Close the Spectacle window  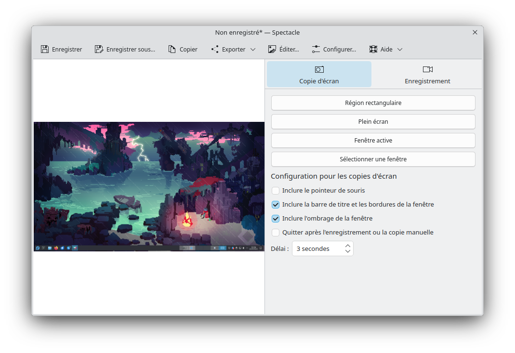475,32
